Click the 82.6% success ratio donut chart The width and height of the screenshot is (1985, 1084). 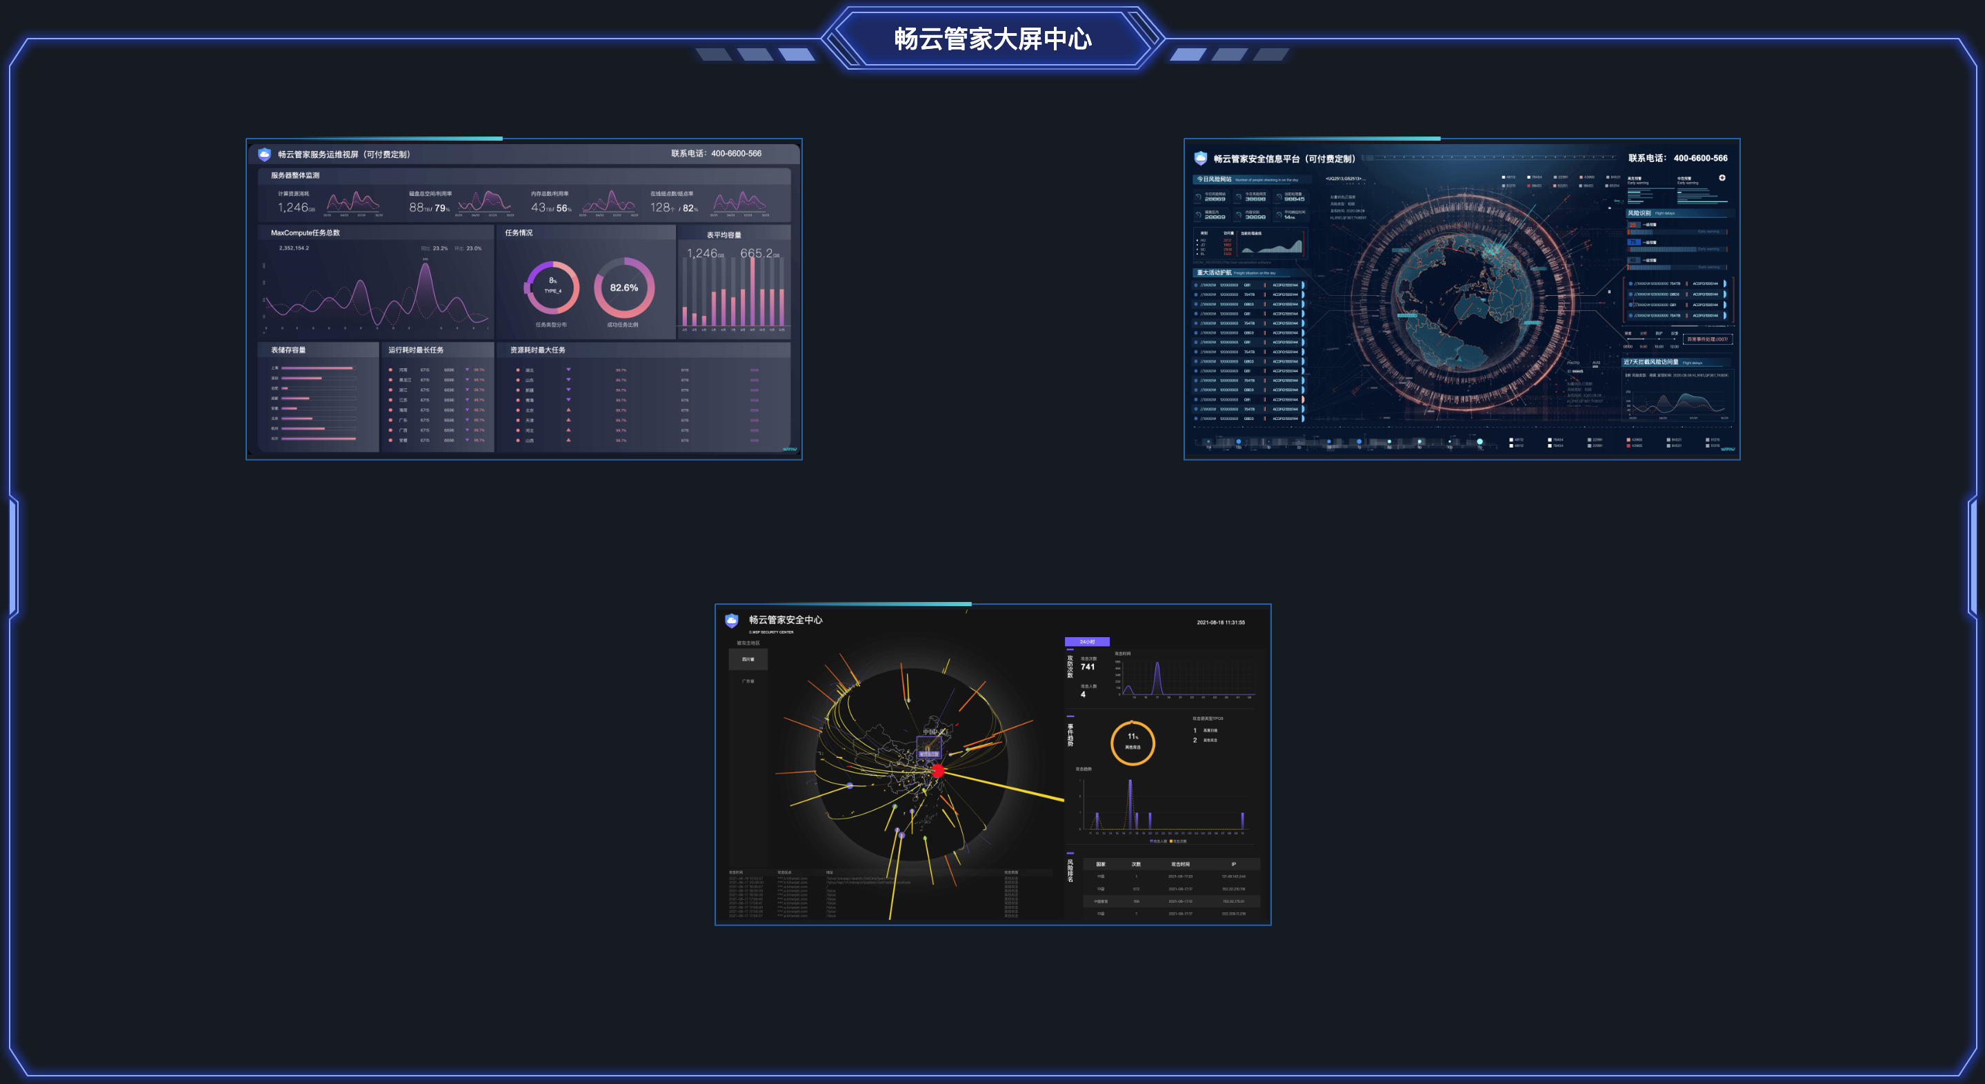click(x=624, y=288)
